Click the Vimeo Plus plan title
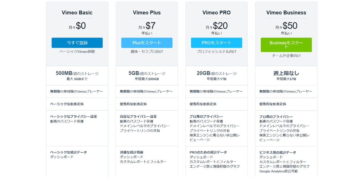Viewport: 363px width, 177px height. coord(147,13)
